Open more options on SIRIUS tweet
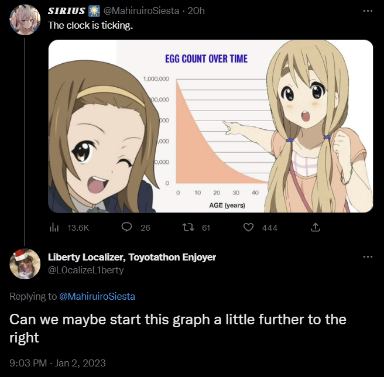This screenshot has width=384, height=377. pos(368,12)
